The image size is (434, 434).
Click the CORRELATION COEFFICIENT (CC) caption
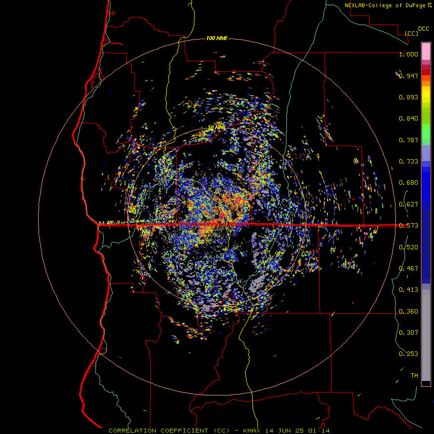(169, 431)
